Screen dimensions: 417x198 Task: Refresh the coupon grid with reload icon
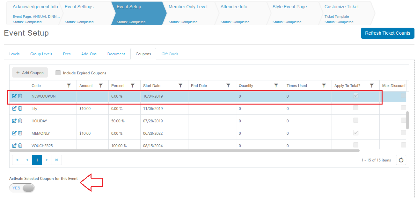401,160
